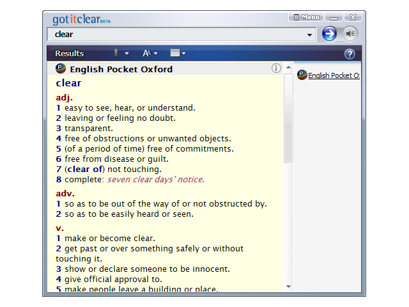Click the search field containing 'clear'
409x307 pixels.
click(181, 34)
